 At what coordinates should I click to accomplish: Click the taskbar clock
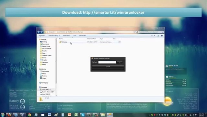pos(201,115)
